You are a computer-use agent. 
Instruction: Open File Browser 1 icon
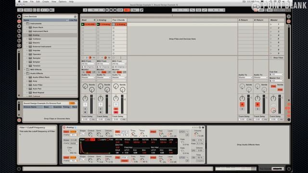tap(19, 31)
